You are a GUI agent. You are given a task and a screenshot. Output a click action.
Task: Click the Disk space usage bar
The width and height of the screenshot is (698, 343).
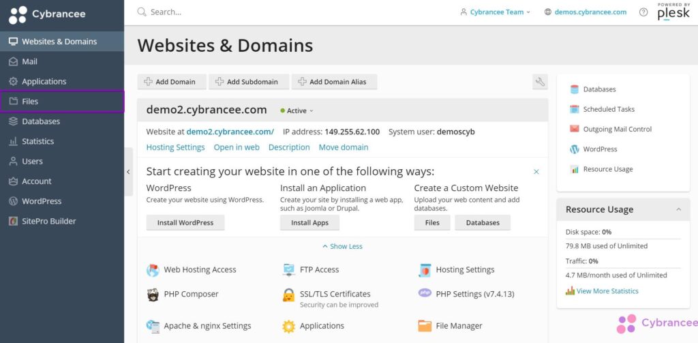[x=623, y=239]
